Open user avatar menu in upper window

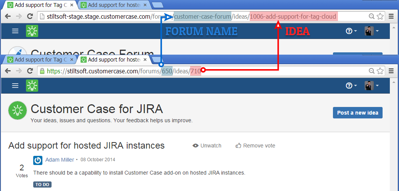click(372, 31)
